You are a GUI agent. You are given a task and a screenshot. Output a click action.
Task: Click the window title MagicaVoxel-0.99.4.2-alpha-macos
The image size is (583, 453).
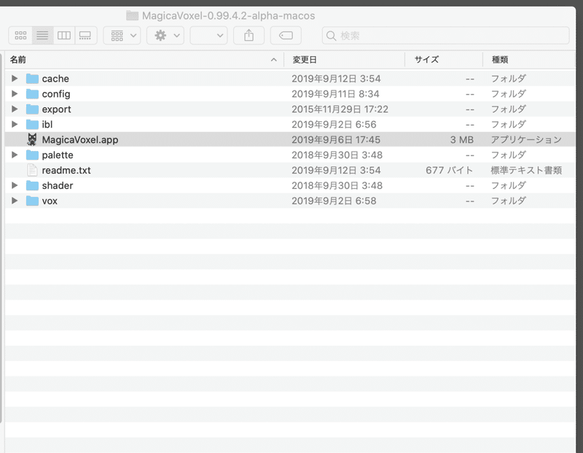(x=228, y=15)
